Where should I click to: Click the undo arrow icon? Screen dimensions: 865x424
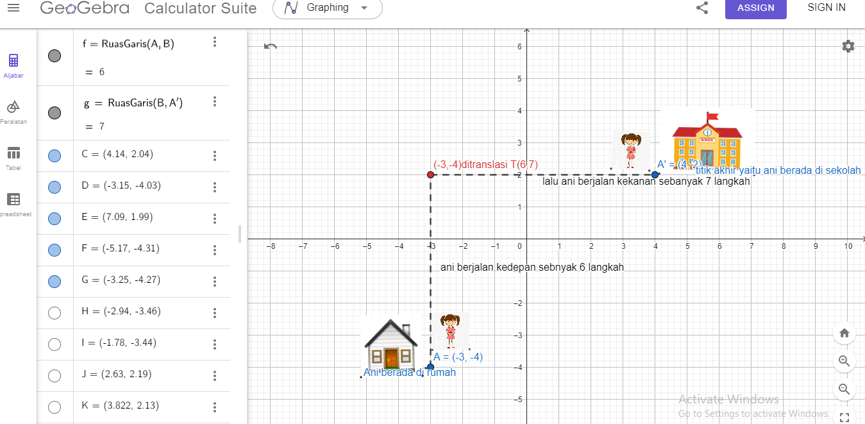(271, 46)
